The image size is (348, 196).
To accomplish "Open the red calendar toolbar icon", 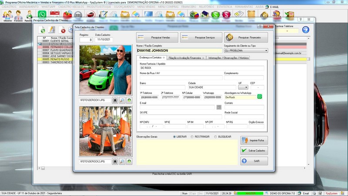I will pos(55,14).
